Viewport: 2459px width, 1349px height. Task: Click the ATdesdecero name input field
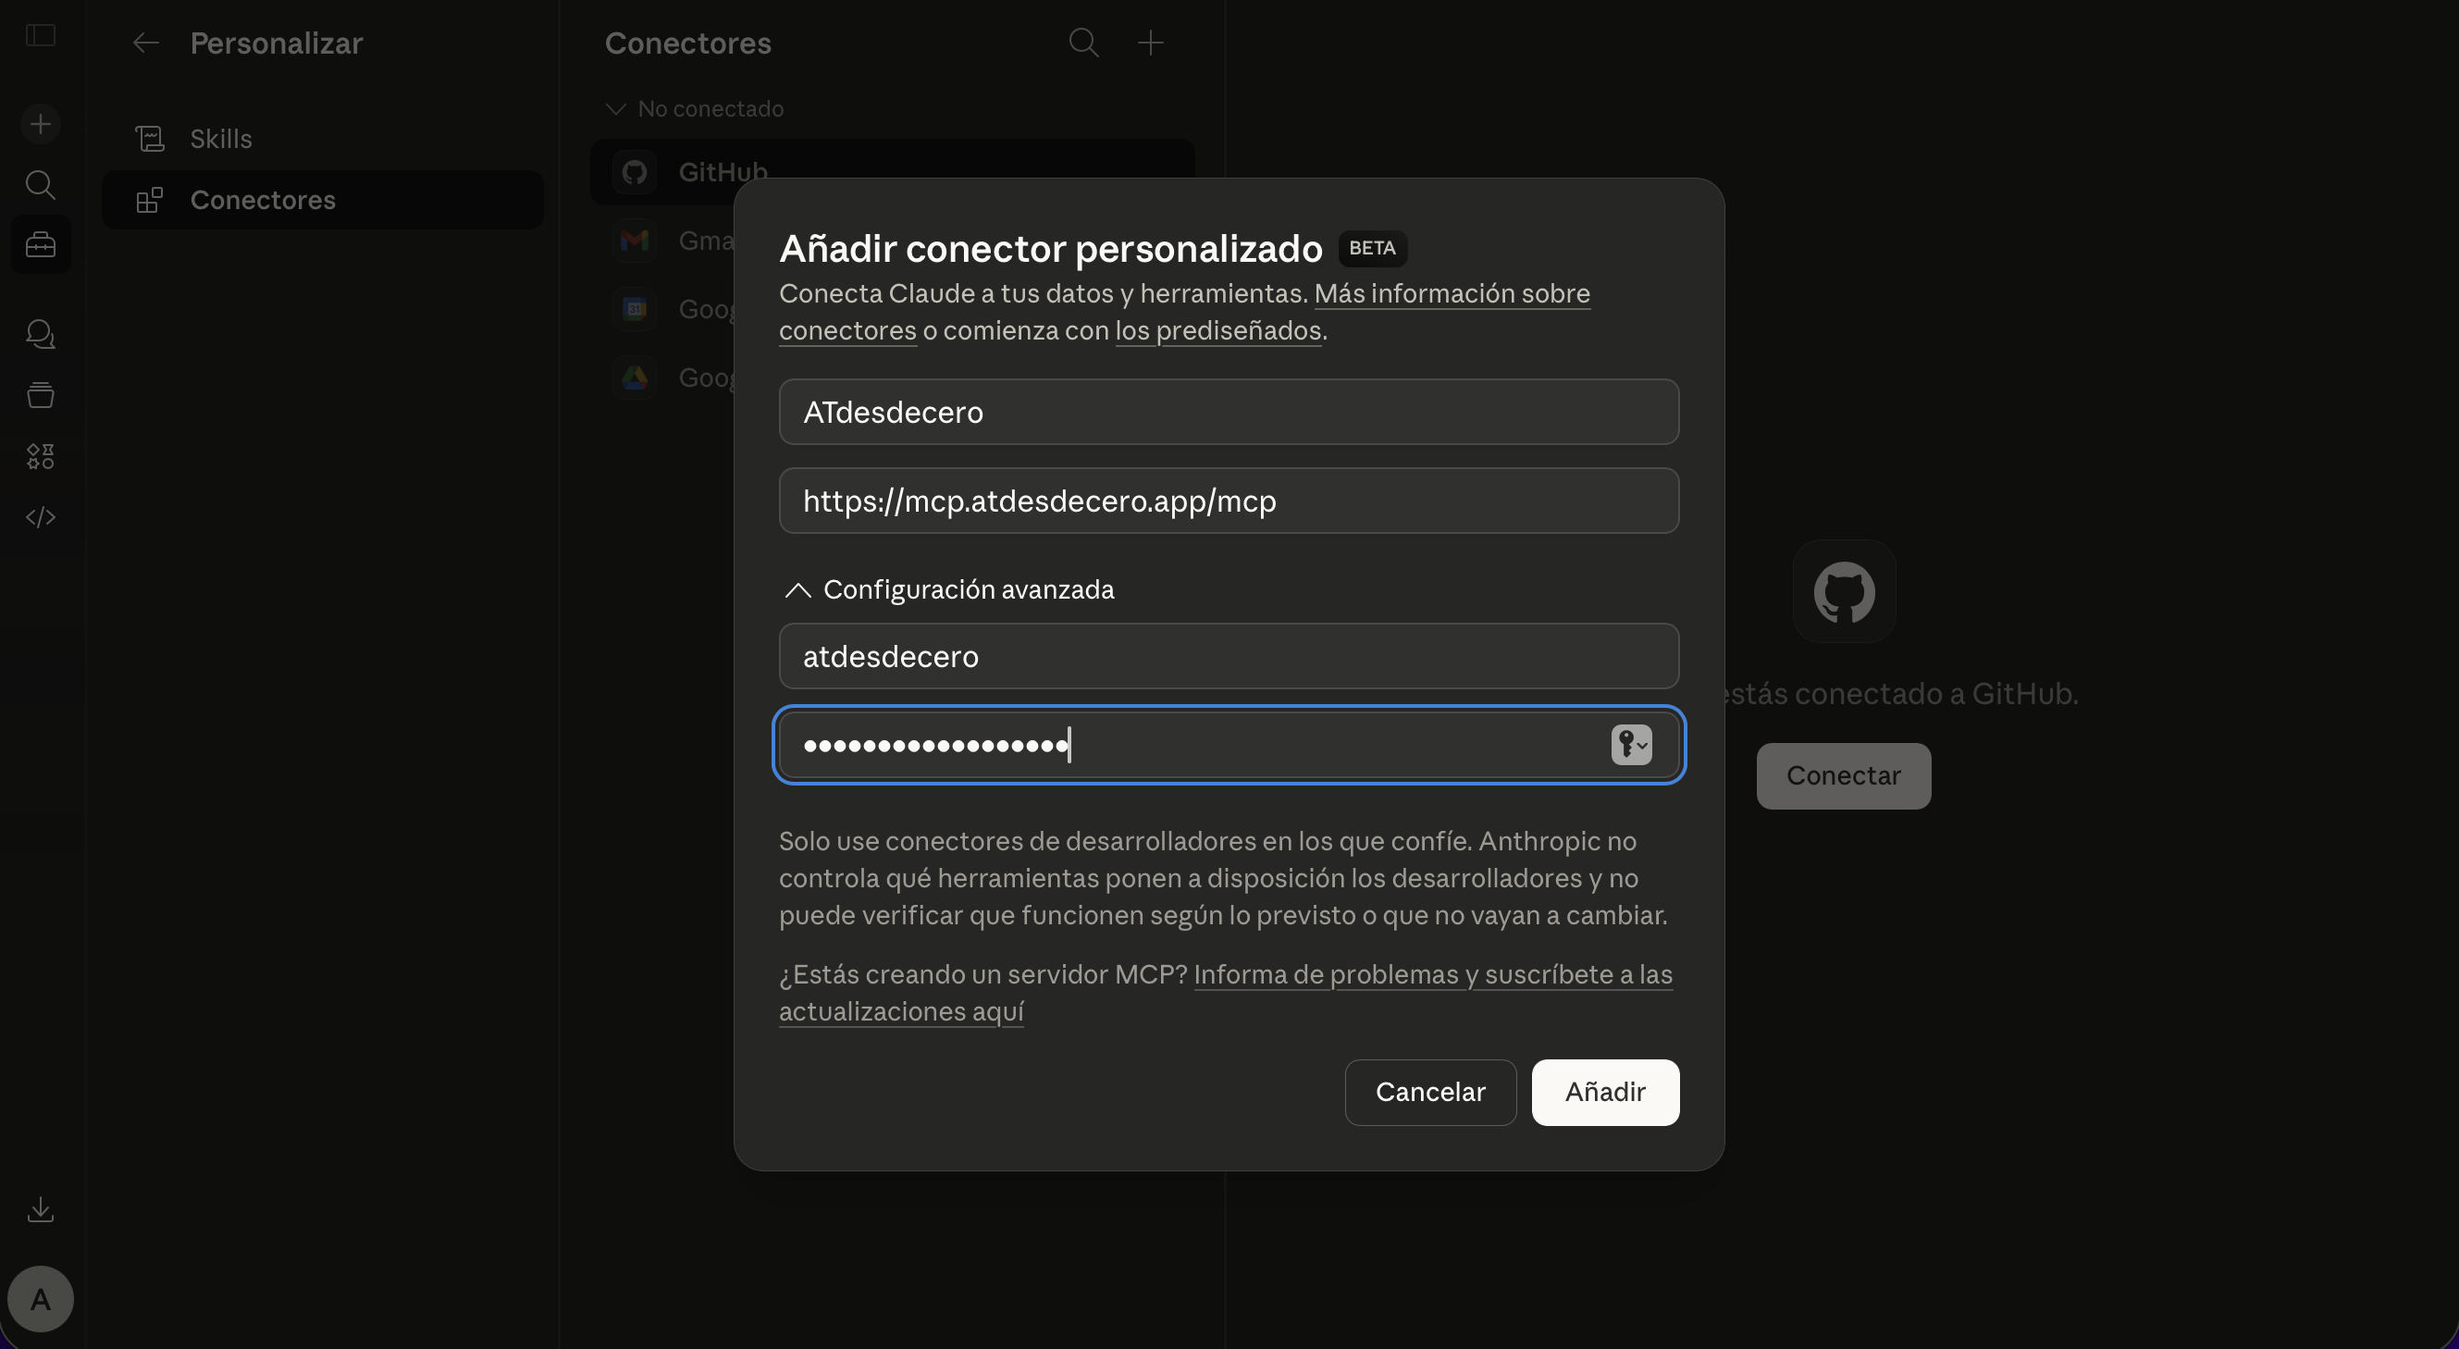click(x=1228, y=412)
